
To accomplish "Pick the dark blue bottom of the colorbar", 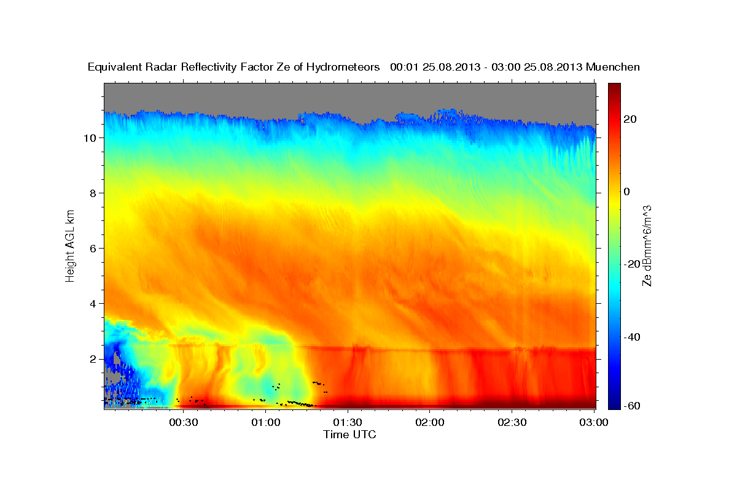I will tap(614, 404).
